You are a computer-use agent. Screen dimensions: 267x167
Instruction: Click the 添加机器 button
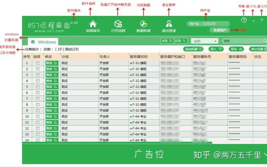point(193,49)
